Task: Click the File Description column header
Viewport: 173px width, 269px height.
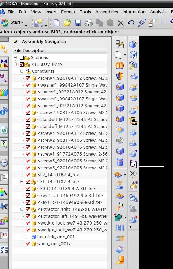Action: (x=60, y=51)
